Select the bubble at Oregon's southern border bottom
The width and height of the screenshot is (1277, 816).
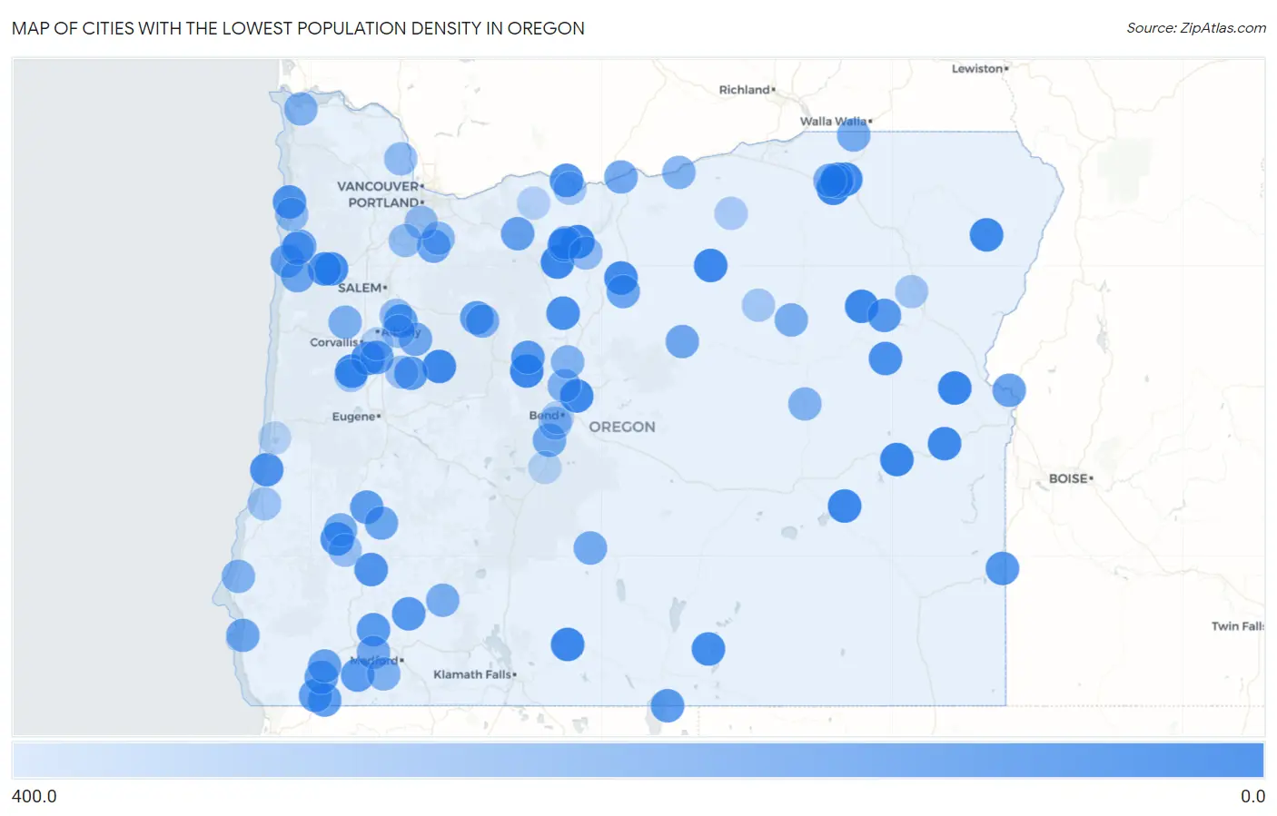point(668,705)
